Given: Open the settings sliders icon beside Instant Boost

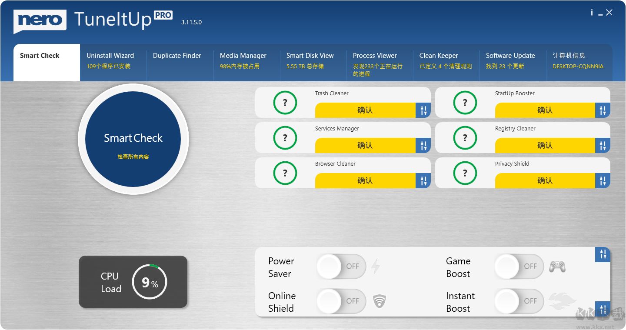Looking at the screenshot, I should pos(603,309).
